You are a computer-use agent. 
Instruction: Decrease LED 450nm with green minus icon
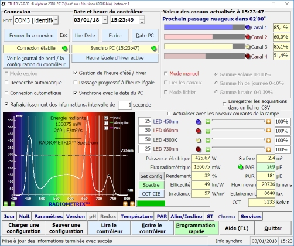(208, 122)
